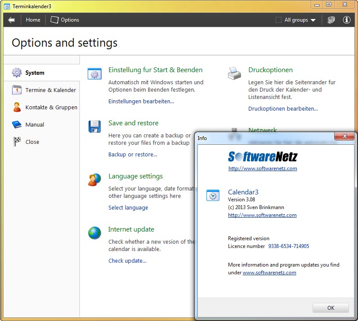
Task: Click the blue book Manual icon
Action: pyautogui.click(x=17, y=124)
